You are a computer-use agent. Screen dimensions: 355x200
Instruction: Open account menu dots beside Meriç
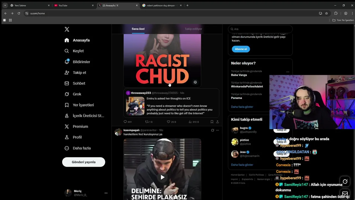point(106,193)
